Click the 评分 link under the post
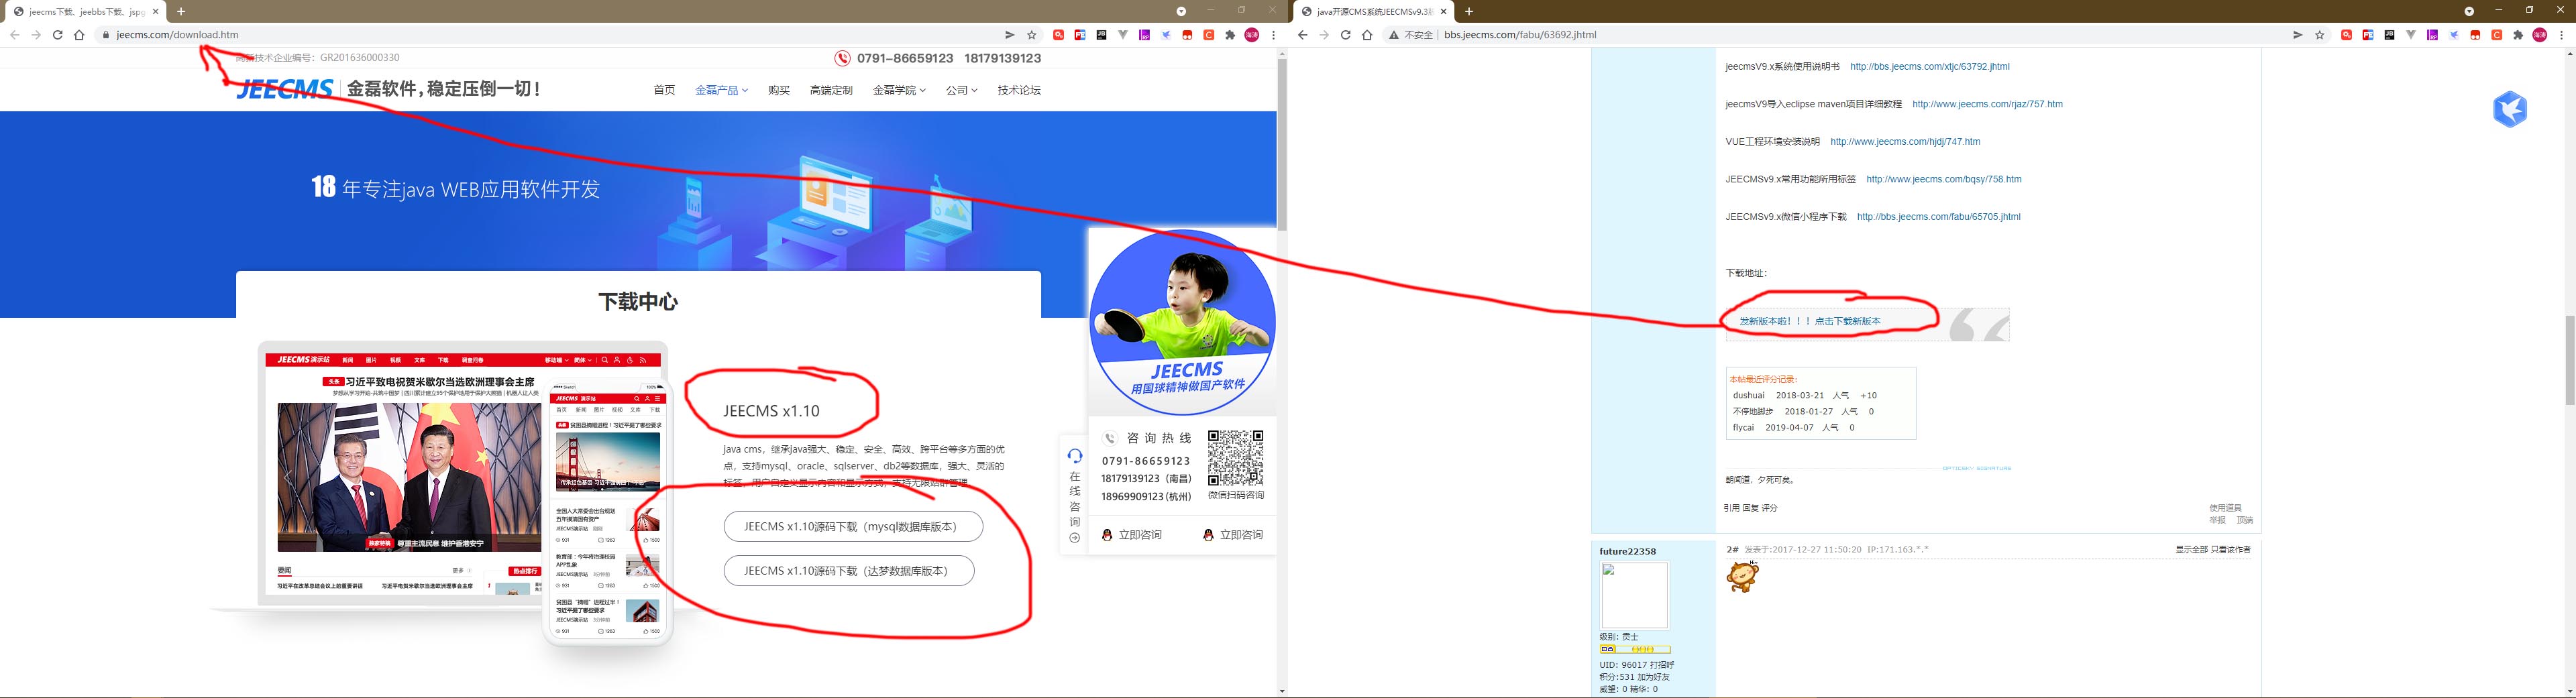2576x698 pixels. (x=1770, y=508)
